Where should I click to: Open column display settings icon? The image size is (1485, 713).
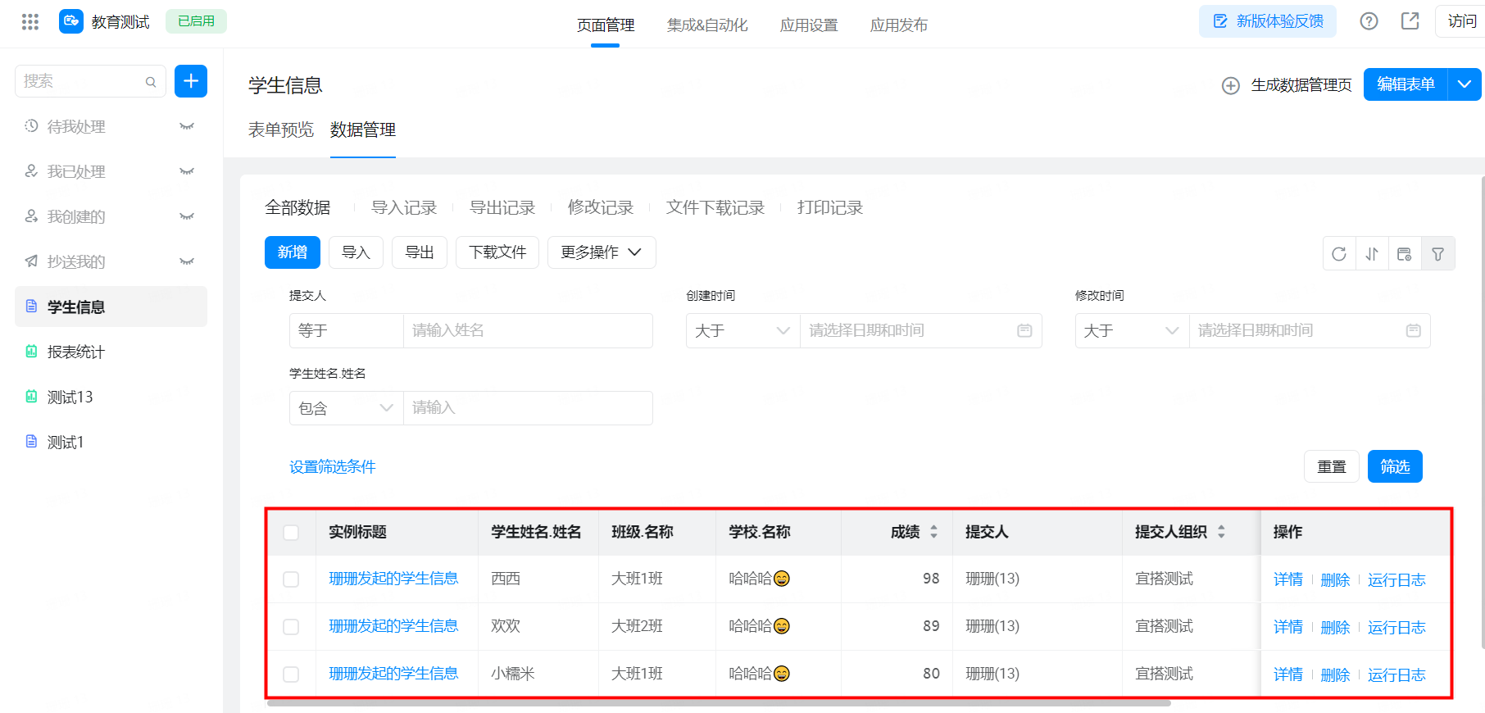point(1405,254)
